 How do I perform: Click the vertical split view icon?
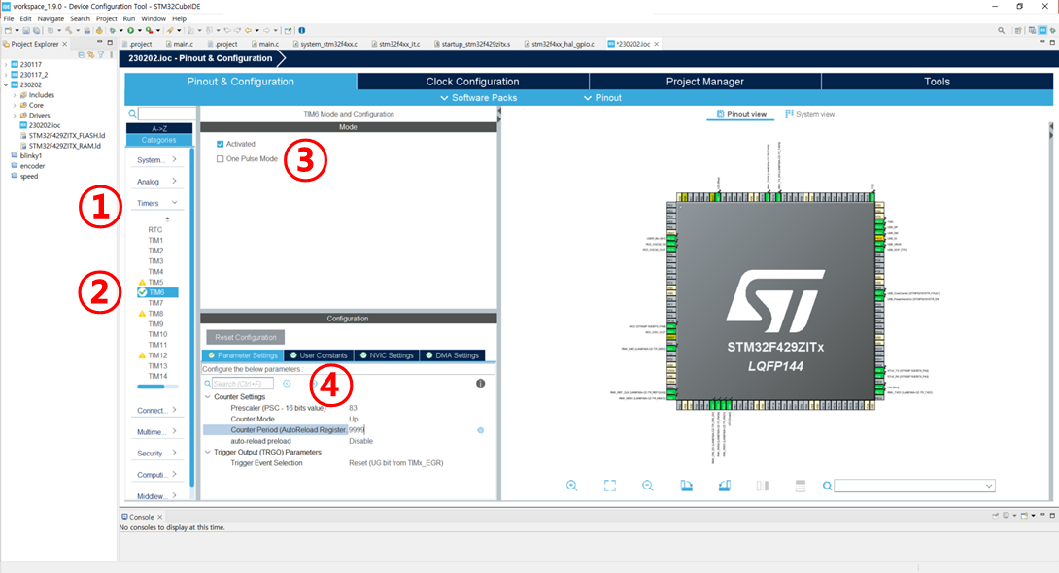(x=763, y=486)
